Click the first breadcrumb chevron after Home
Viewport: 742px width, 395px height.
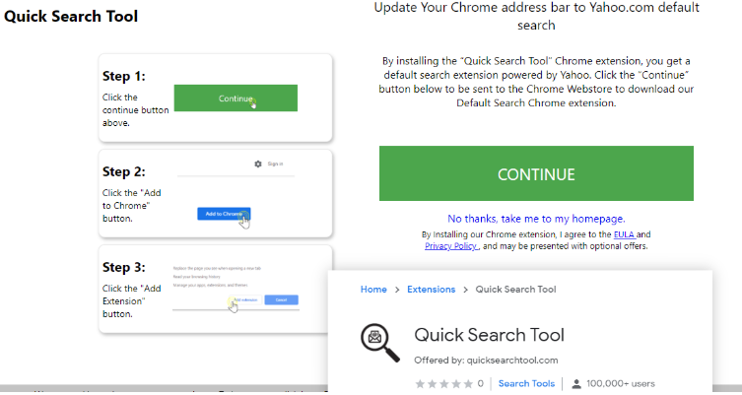tap(397, 290)
